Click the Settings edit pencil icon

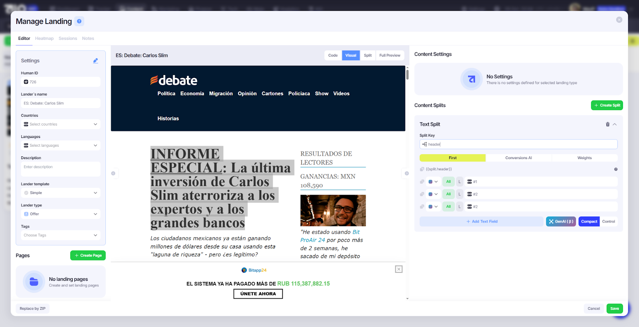(95, 61)
